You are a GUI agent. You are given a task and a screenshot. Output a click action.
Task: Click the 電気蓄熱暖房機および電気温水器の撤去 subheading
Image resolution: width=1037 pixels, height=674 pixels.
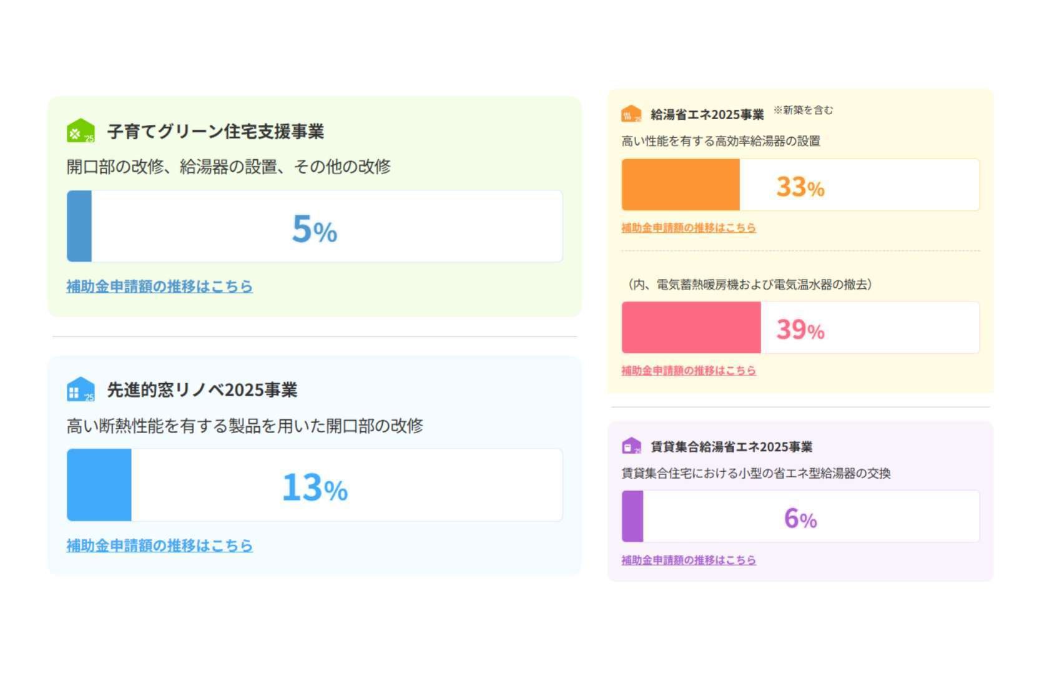click(x=749, y=285)
